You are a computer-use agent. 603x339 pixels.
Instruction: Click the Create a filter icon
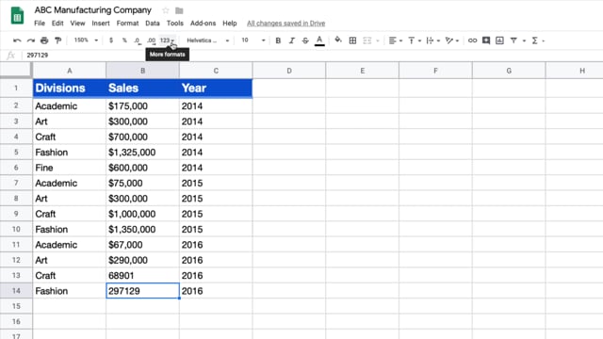tap(513, 40)
